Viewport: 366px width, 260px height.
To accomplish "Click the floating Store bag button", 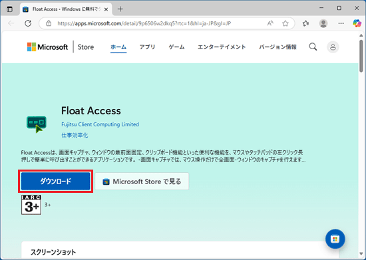I will tap(335, 239).
